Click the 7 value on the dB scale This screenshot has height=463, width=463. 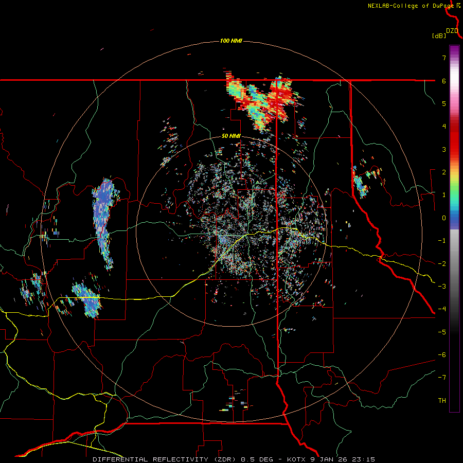tap(444, 58)
